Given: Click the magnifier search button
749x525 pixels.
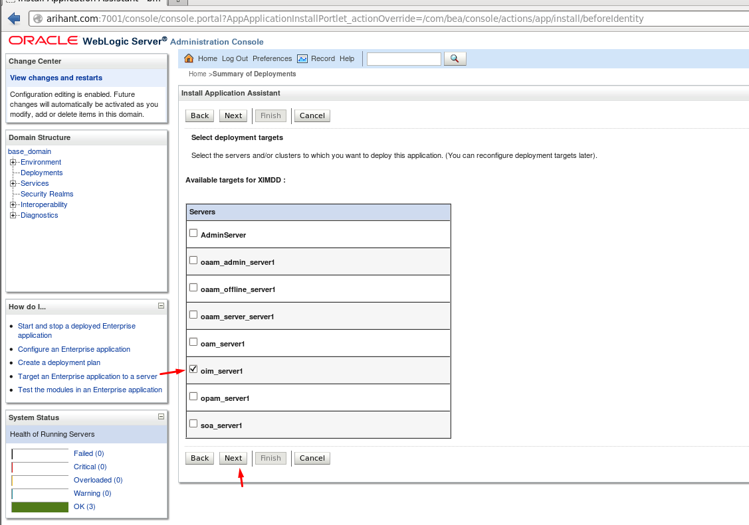Looking at the screenshot, I should tap(455, 58).
